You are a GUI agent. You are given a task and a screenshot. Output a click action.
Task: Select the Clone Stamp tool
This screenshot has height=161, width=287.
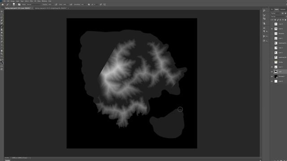coord(2,30)
